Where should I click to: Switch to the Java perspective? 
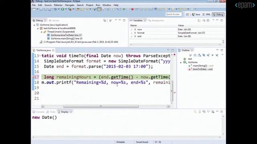click(x=196, y=14)
